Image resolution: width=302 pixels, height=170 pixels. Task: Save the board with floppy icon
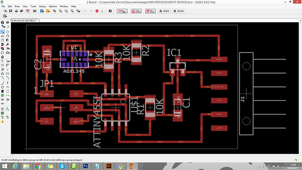tap(11, 11)
